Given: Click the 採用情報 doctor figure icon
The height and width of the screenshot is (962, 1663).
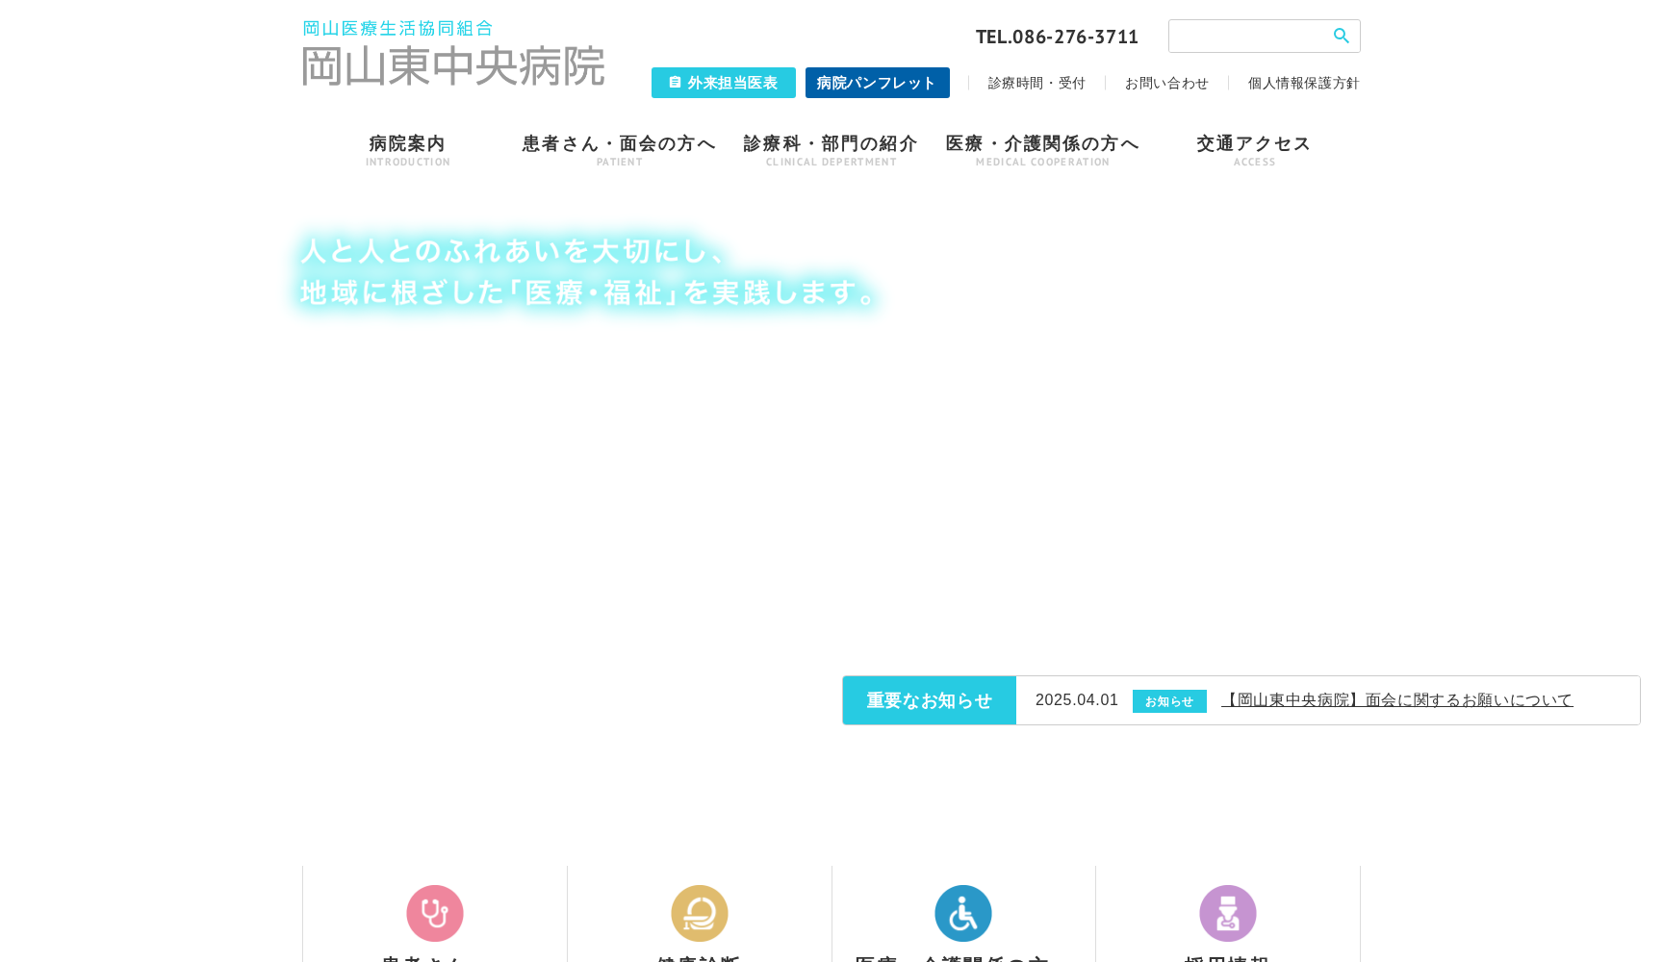Looking at the screenshot, I should (1227, 913).
